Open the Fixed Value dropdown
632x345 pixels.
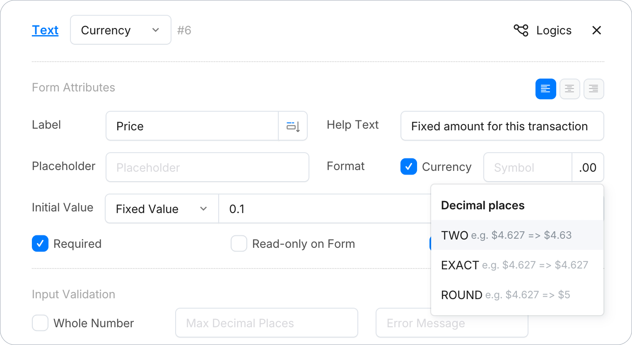(162, 209)
